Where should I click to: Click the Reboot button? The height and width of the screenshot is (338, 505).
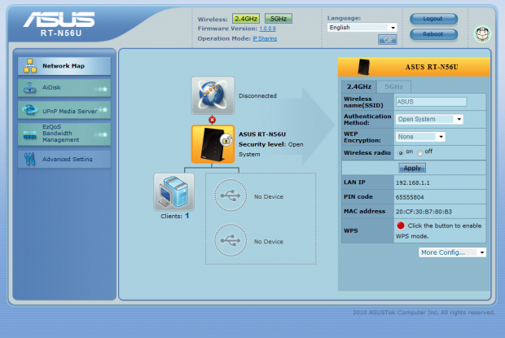pos(433,34)
